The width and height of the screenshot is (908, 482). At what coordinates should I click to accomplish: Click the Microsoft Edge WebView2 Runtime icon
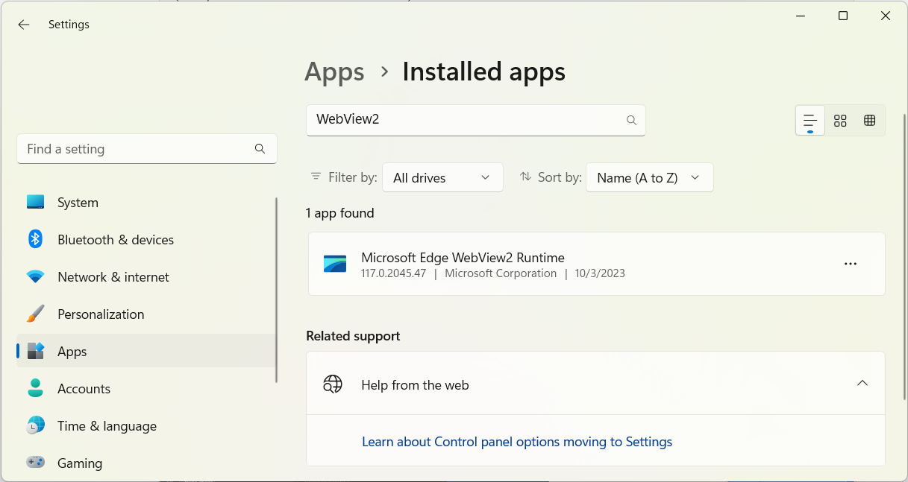pyautogui.click(x=335, y=264)
